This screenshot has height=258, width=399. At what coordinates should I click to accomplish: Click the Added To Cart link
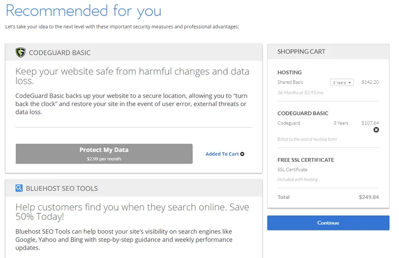click(222, 154)
